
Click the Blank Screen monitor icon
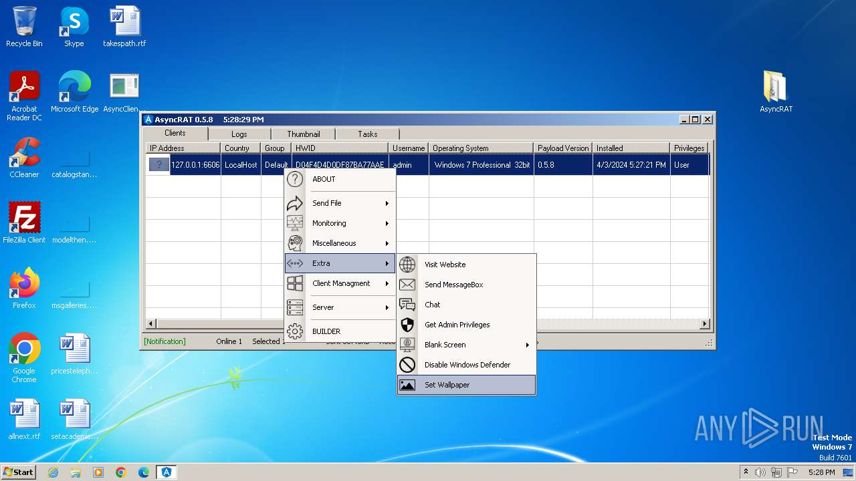[x=407, y=345]
